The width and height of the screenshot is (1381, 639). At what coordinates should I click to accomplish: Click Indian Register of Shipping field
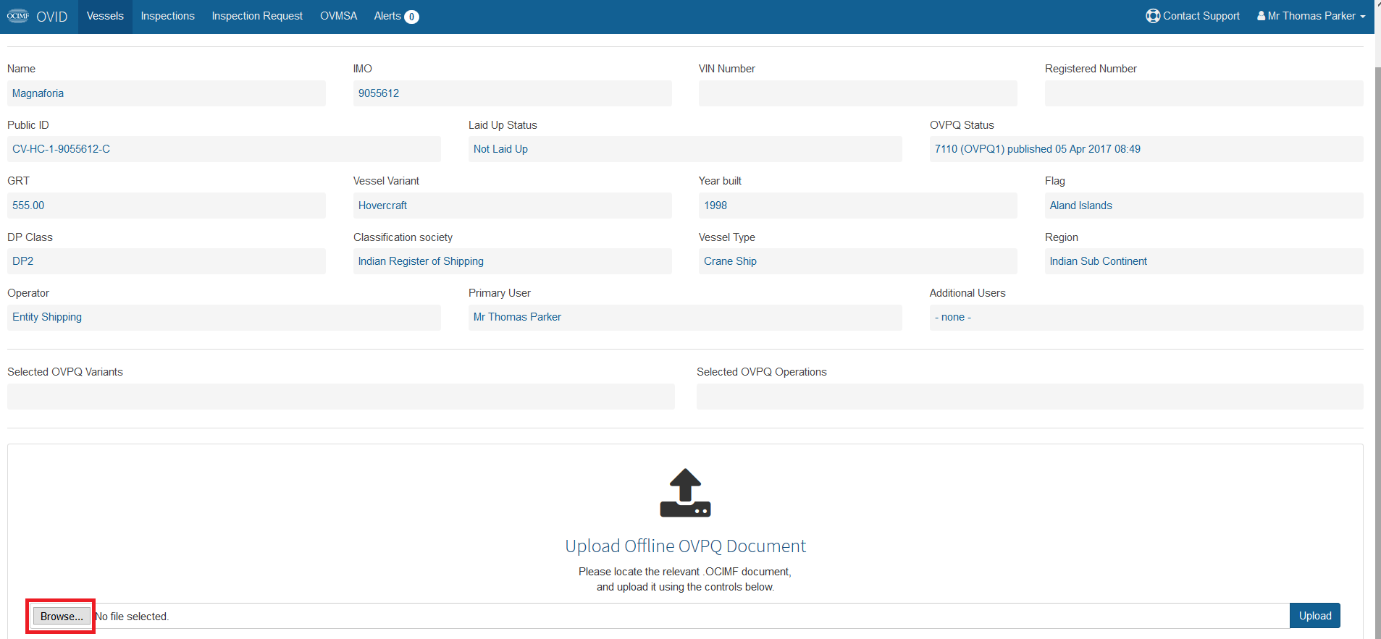coord(512,261)
